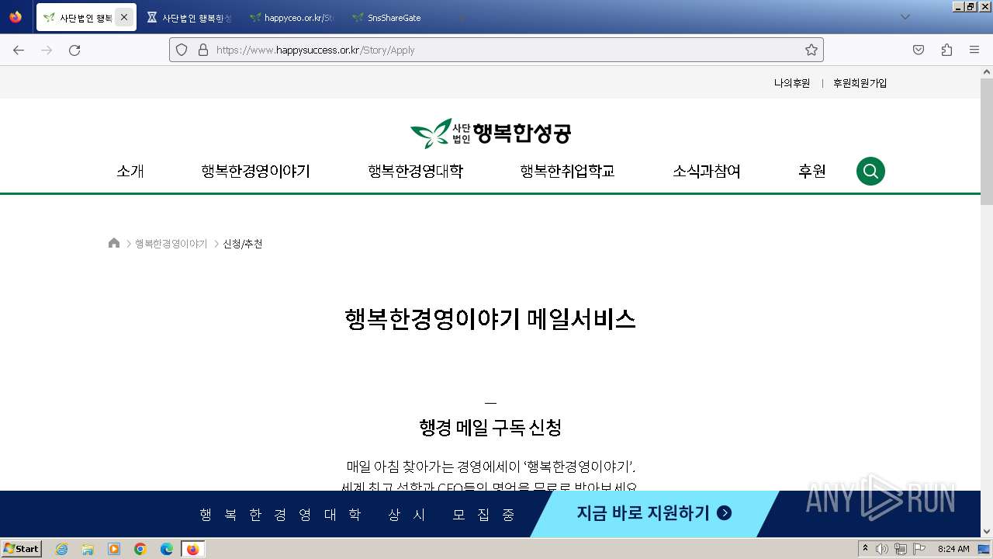993x559 pixels.
Task: Click 신청/추천 breadcrumb item
Action: click(x=243, y=244)
